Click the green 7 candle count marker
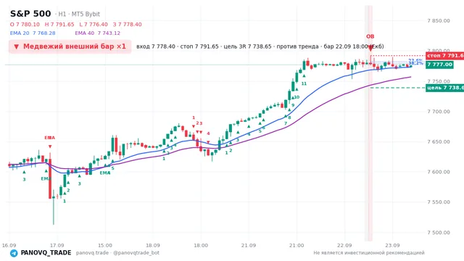Image resolution: width=464 pixels, height=261 pixels. pyautogui.click(x=286, y=123)
